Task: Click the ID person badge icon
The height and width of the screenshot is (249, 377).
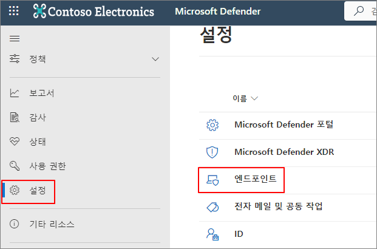Action: pyautogui.click(x=212, y=234)
